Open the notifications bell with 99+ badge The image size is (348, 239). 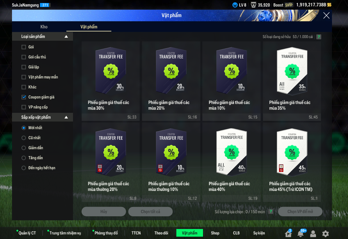[x=301, y=234]
